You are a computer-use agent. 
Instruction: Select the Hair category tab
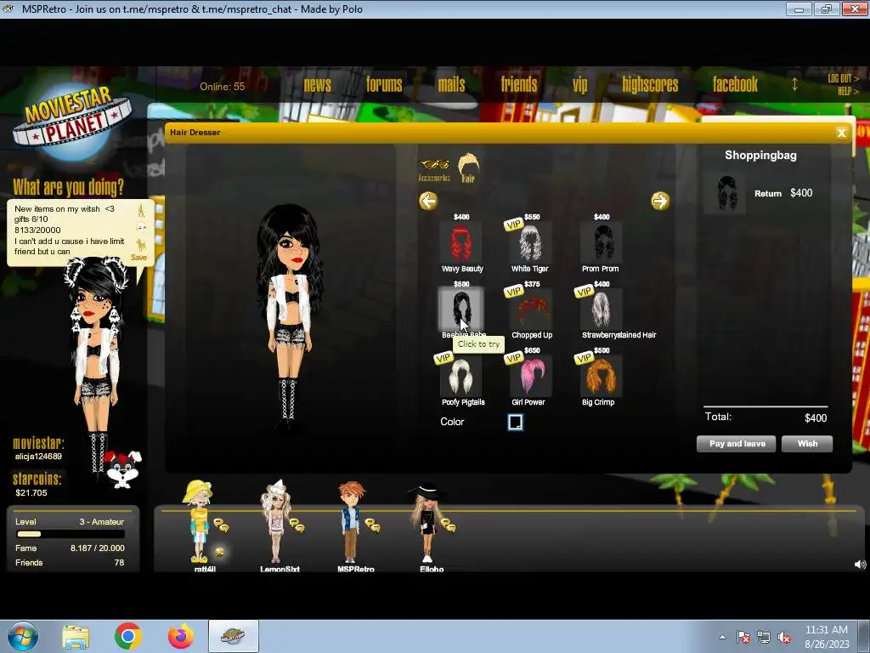pyautogui.click(x=468, y=168)
